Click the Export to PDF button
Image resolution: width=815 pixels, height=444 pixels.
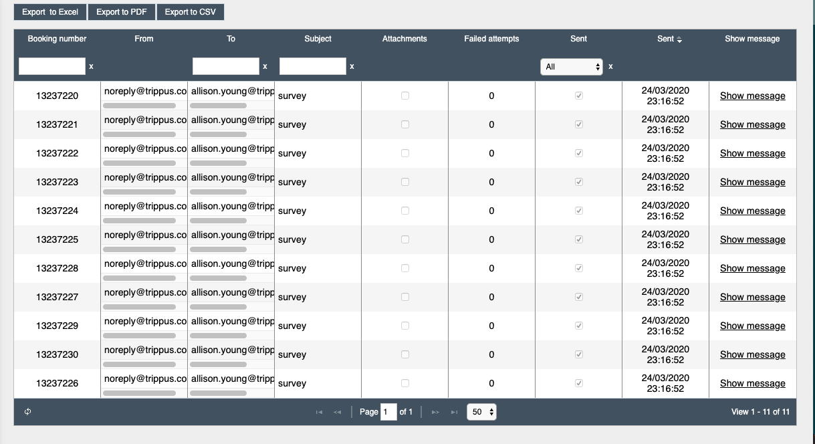coord(122,12)
